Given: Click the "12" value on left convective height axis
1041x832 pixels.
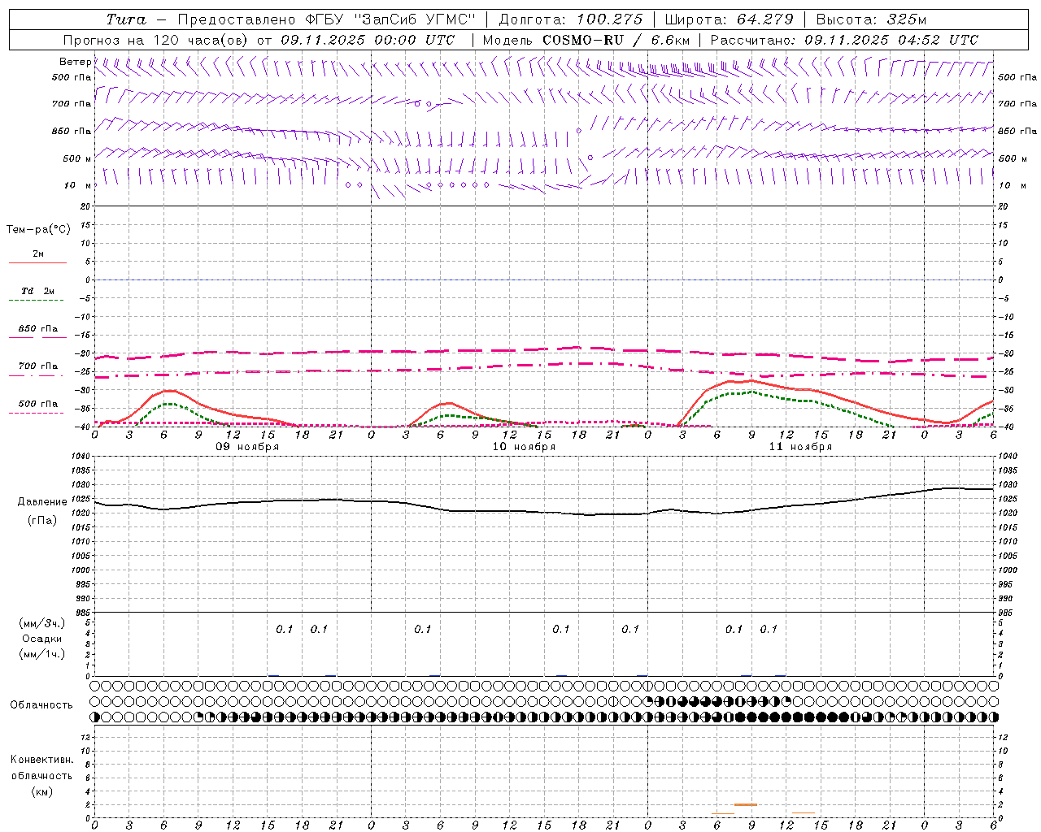Looking at the screenshot, I should [x=85, y=737].
